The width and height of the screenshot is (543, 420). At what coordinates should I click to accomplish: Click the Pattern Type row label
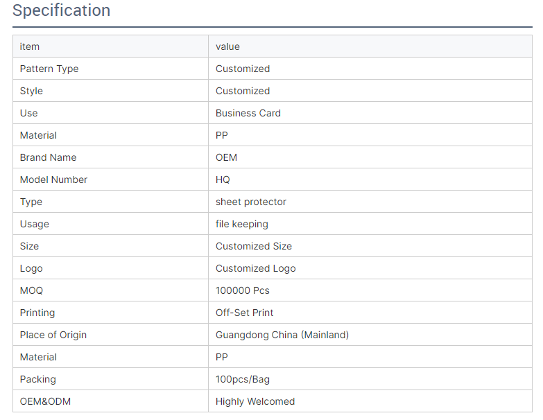pos(49,69)
